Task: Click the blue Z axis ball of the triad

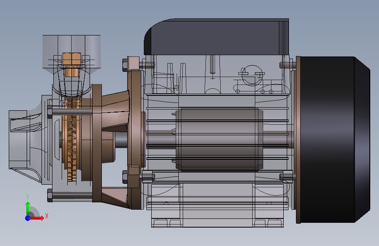Action: 28,218
